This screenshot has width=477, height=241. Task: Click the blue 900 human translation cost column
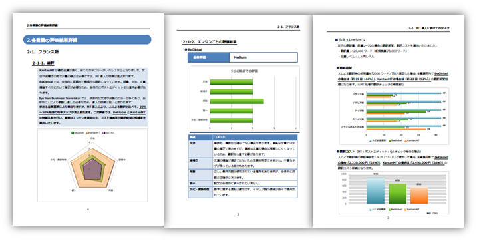[376, 190]
